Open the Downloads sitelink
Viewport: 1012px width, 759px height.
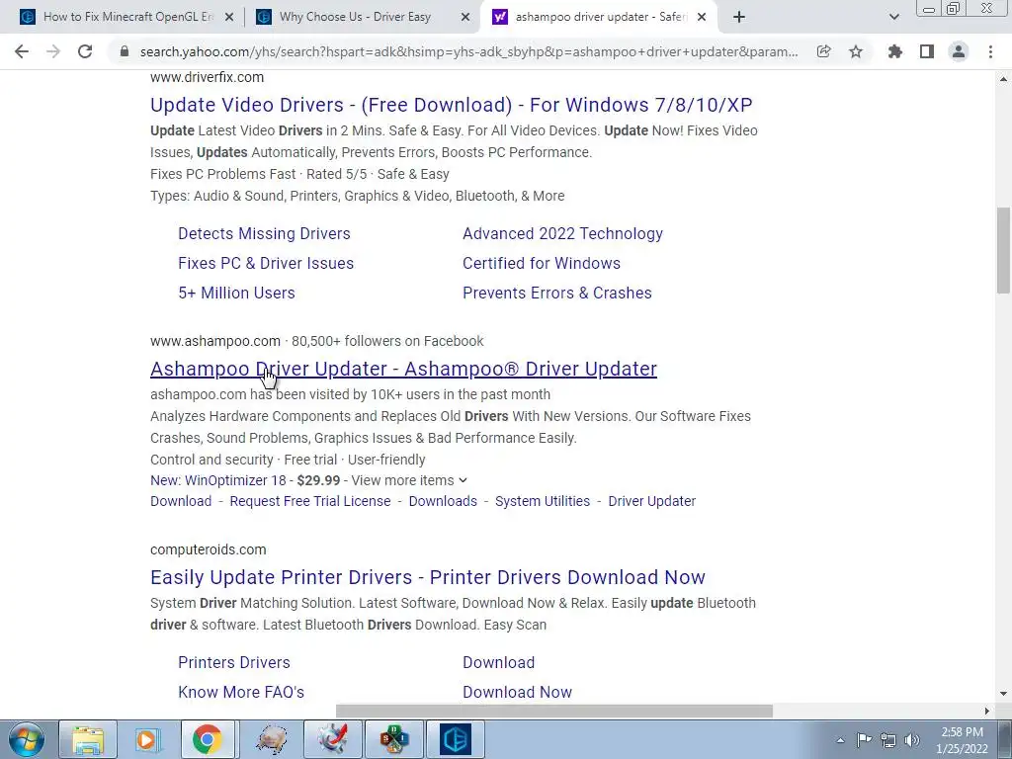443,501
